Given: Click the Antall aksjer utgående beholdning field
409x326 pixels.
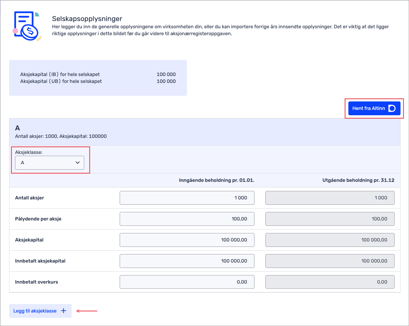Looking at the screenshot, I should point(330,198).
